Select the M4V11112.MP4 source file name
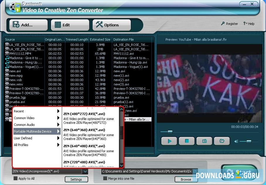This screenshot has height=185, width=266. tap(20, 54)
